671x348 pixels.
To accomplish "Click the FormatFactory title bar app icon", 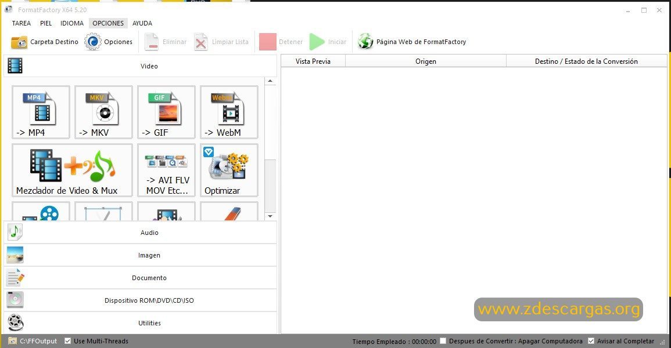I will coord(8,9).
